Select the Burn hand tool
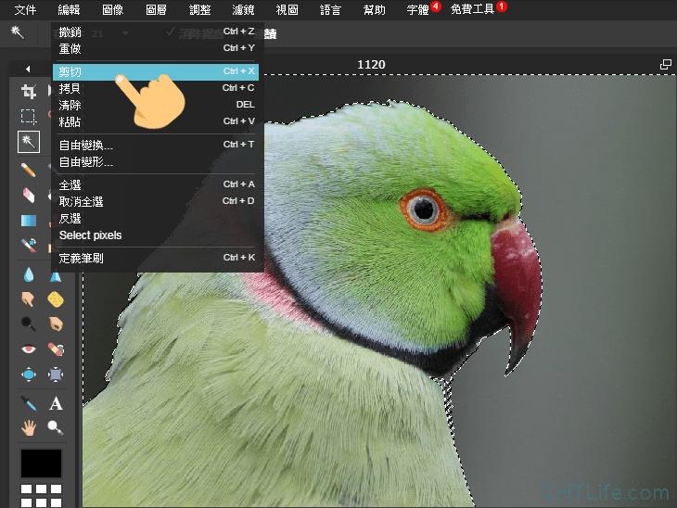 point(56,324)
